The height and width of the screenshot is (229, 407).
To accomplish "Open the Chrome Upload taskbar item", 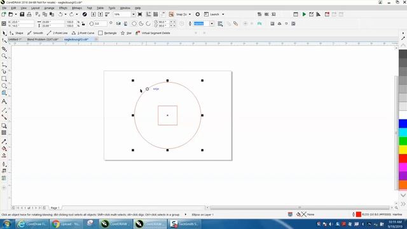I will point(67,224).
